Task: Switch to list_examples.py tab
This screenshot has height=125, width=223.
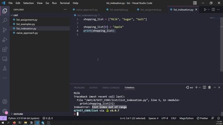Action: coord(119,10)
